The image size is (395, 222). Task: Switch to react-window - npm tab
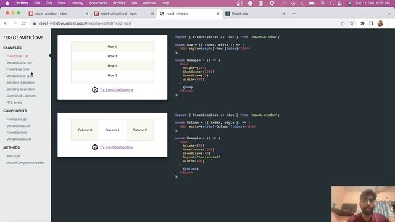58,14
